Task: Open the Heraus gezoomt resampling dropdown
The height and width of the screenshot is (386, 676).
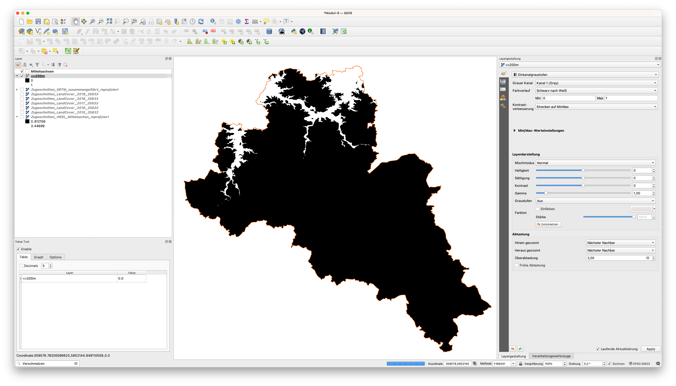Action: click(x=621, y=250)
